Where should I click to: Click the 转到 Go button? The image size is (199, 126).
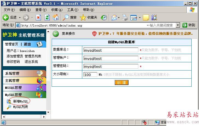[x=189, y=25]
